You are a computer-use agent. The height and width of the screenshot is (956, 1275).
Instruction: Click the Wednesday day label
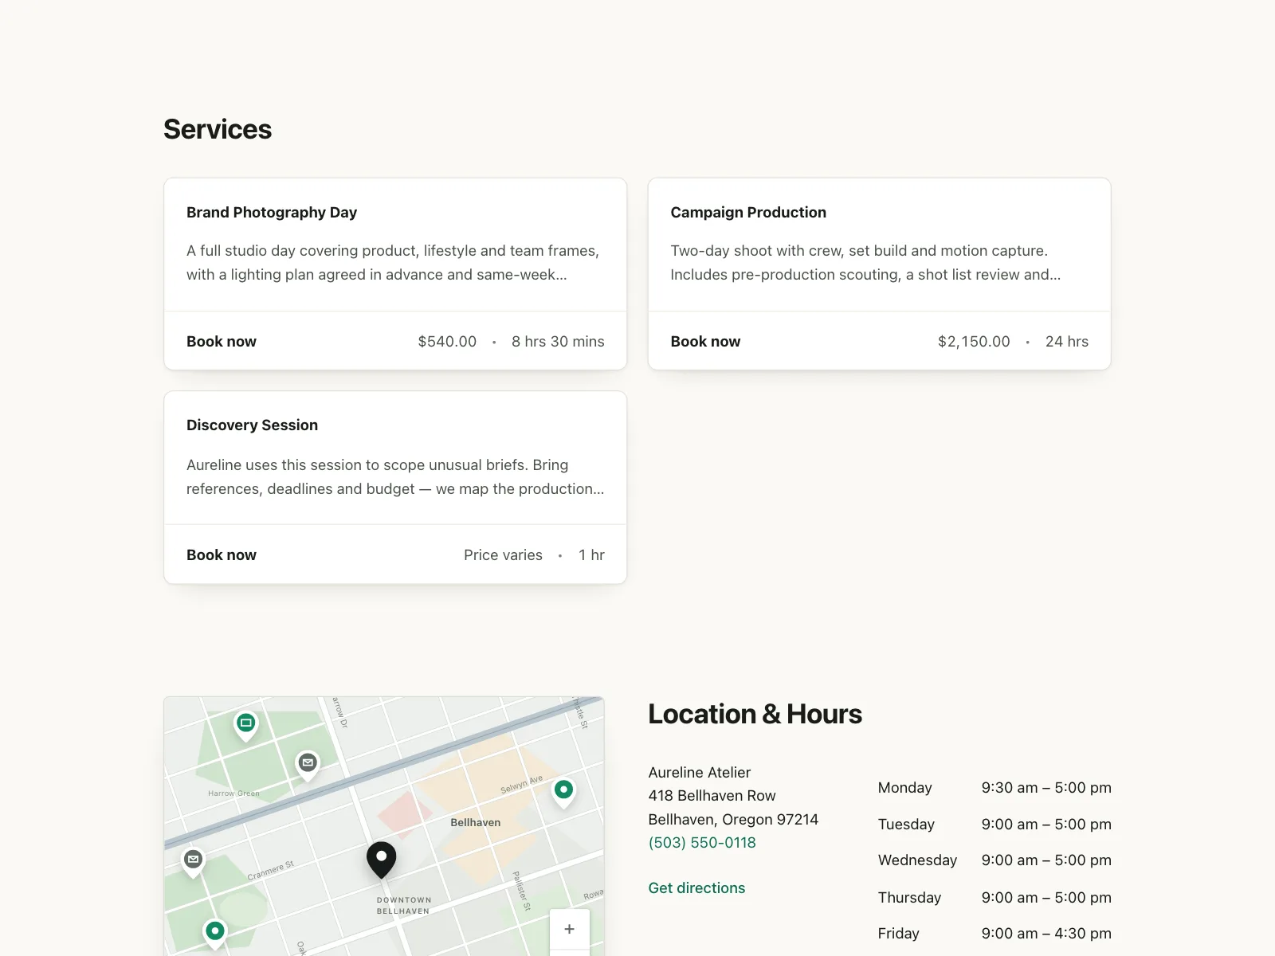[x=917, y=860]
